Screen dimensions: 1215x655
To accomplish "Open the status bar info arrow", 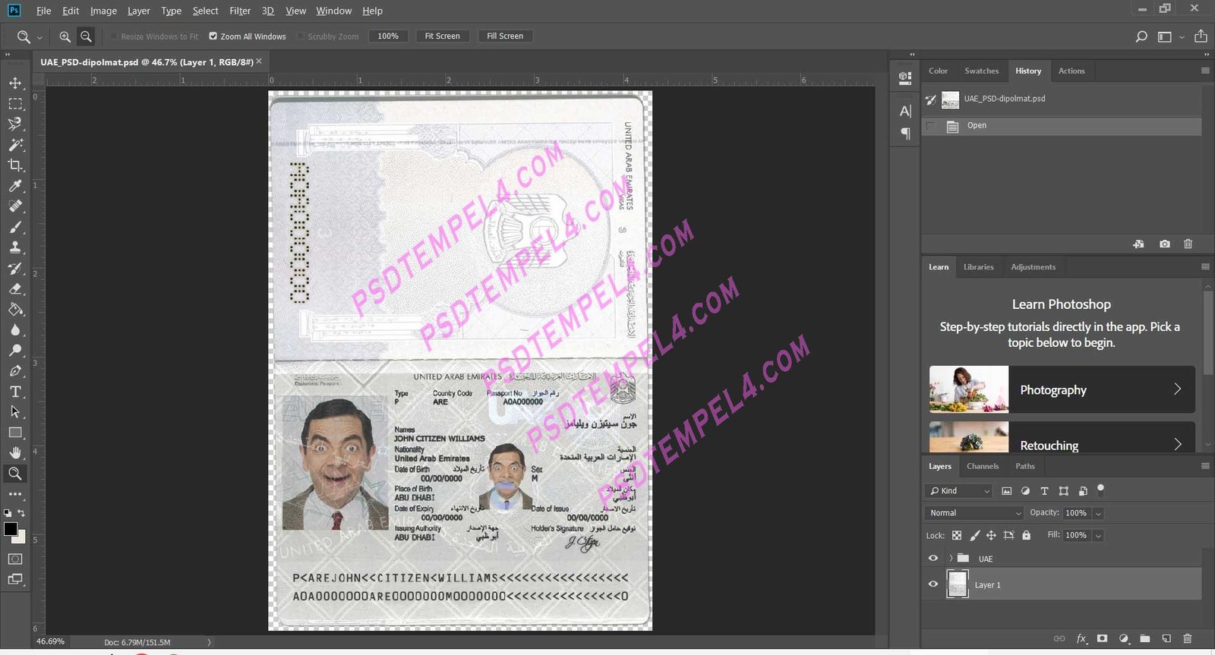I will (210, 642).
